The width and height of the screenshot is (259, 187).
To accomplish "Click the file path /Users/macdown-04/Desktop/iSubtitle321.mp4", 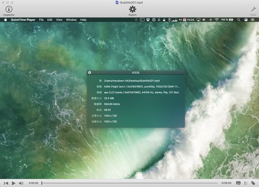I will tap(132, 81).
